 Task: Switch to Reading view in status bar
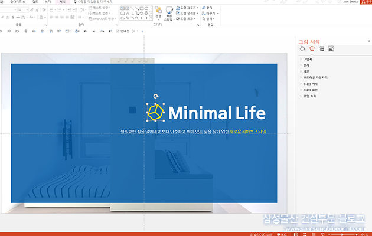click(314, 234)
